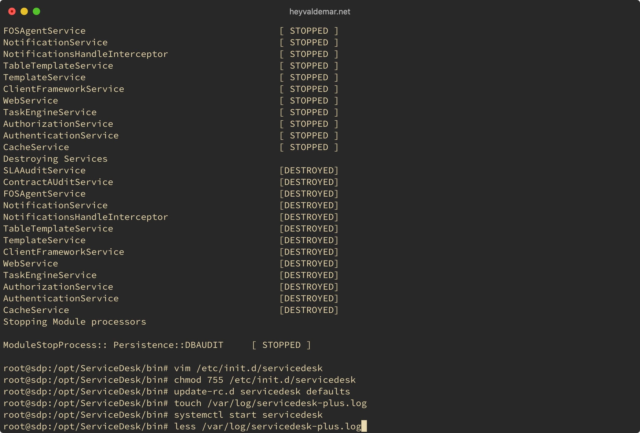The height and width of the screenshot is (433, 640).
Task: Toggle the TaskEngineService STOPPED status
Action: 310,112
